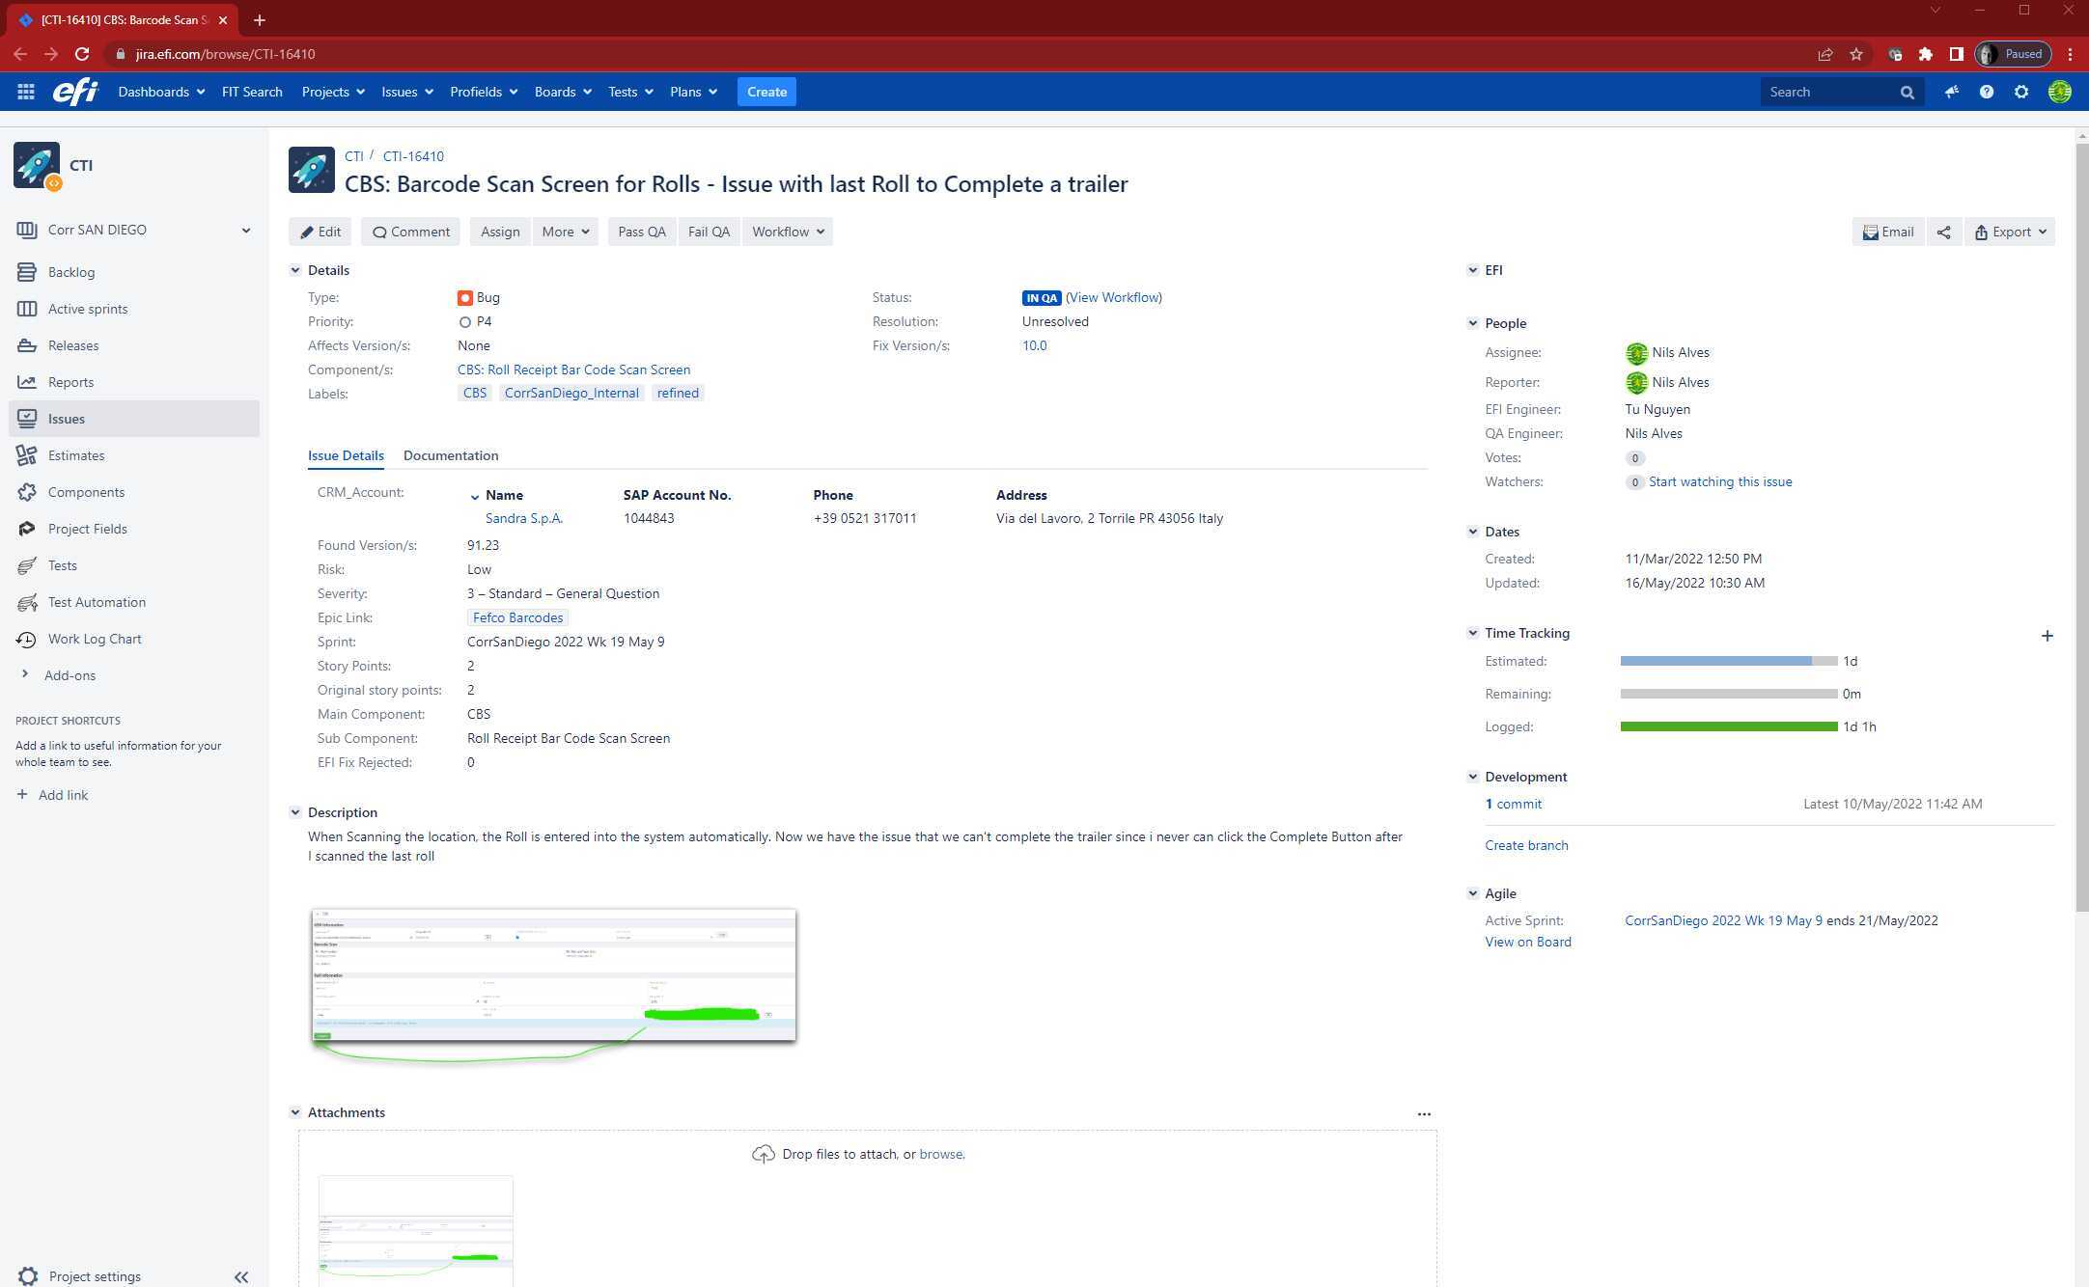The height and width of the screenshot is (1287, 2089).
Task: Open the Workflow dropdown
Action: 788,232
